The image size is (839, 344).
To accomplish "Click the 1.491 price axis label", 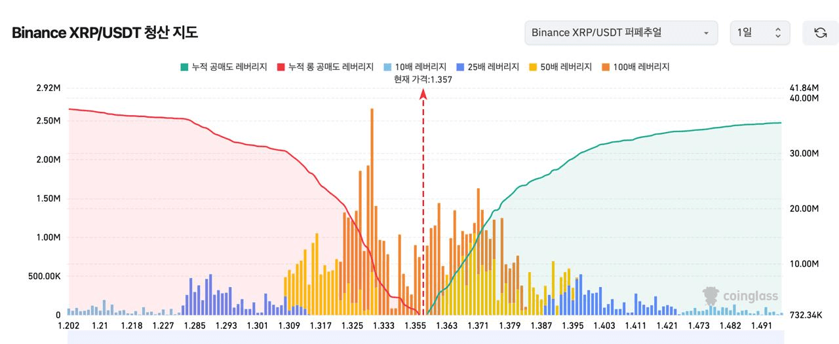I will (762, 326).
